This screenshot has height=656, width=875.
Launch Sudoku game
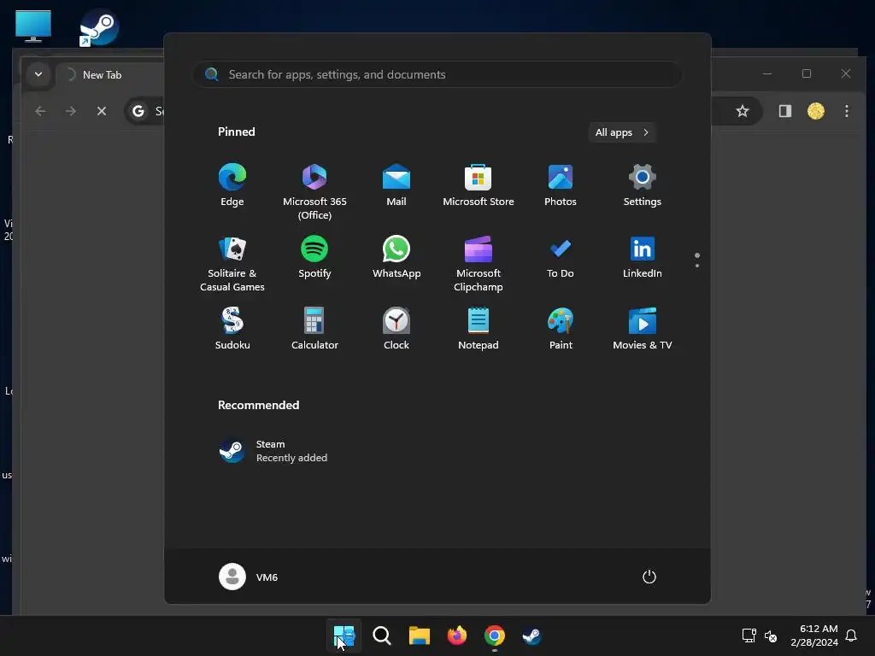point(232,329)
